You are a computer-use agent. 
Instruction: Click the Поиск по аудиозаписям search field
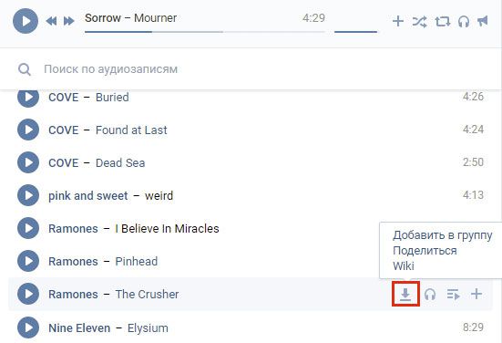click(251, 69)
